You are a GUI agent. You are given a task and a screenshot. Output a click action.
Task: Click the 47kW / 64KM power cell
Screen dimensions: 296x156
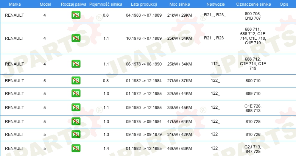[179, 122]
